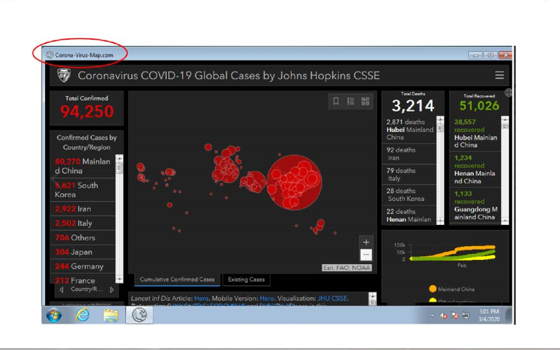
Task: Click 1,133 recovered Guangdong entry
Action: coord(475,205)
